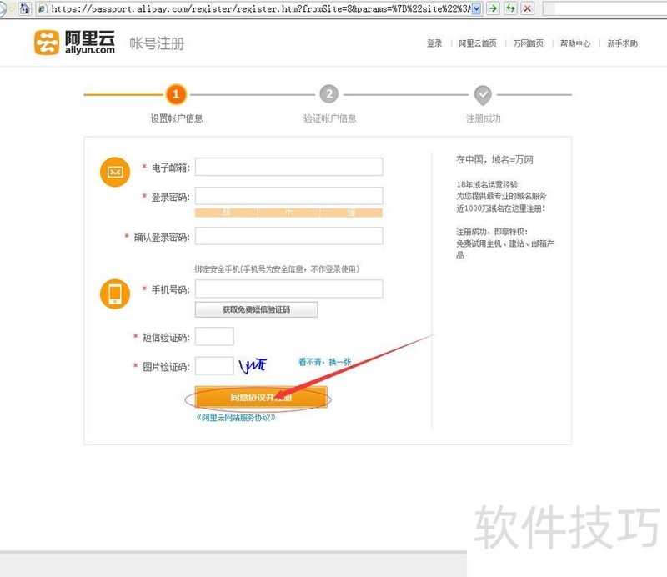Screen dimensions: 667x577
Task: Click text 近1000万域名在这里注册!
Action: coord(501,208)
